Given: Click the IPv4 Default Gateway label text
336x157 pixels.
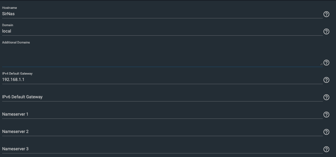Looking at the screenshot, I should point(17,74).
